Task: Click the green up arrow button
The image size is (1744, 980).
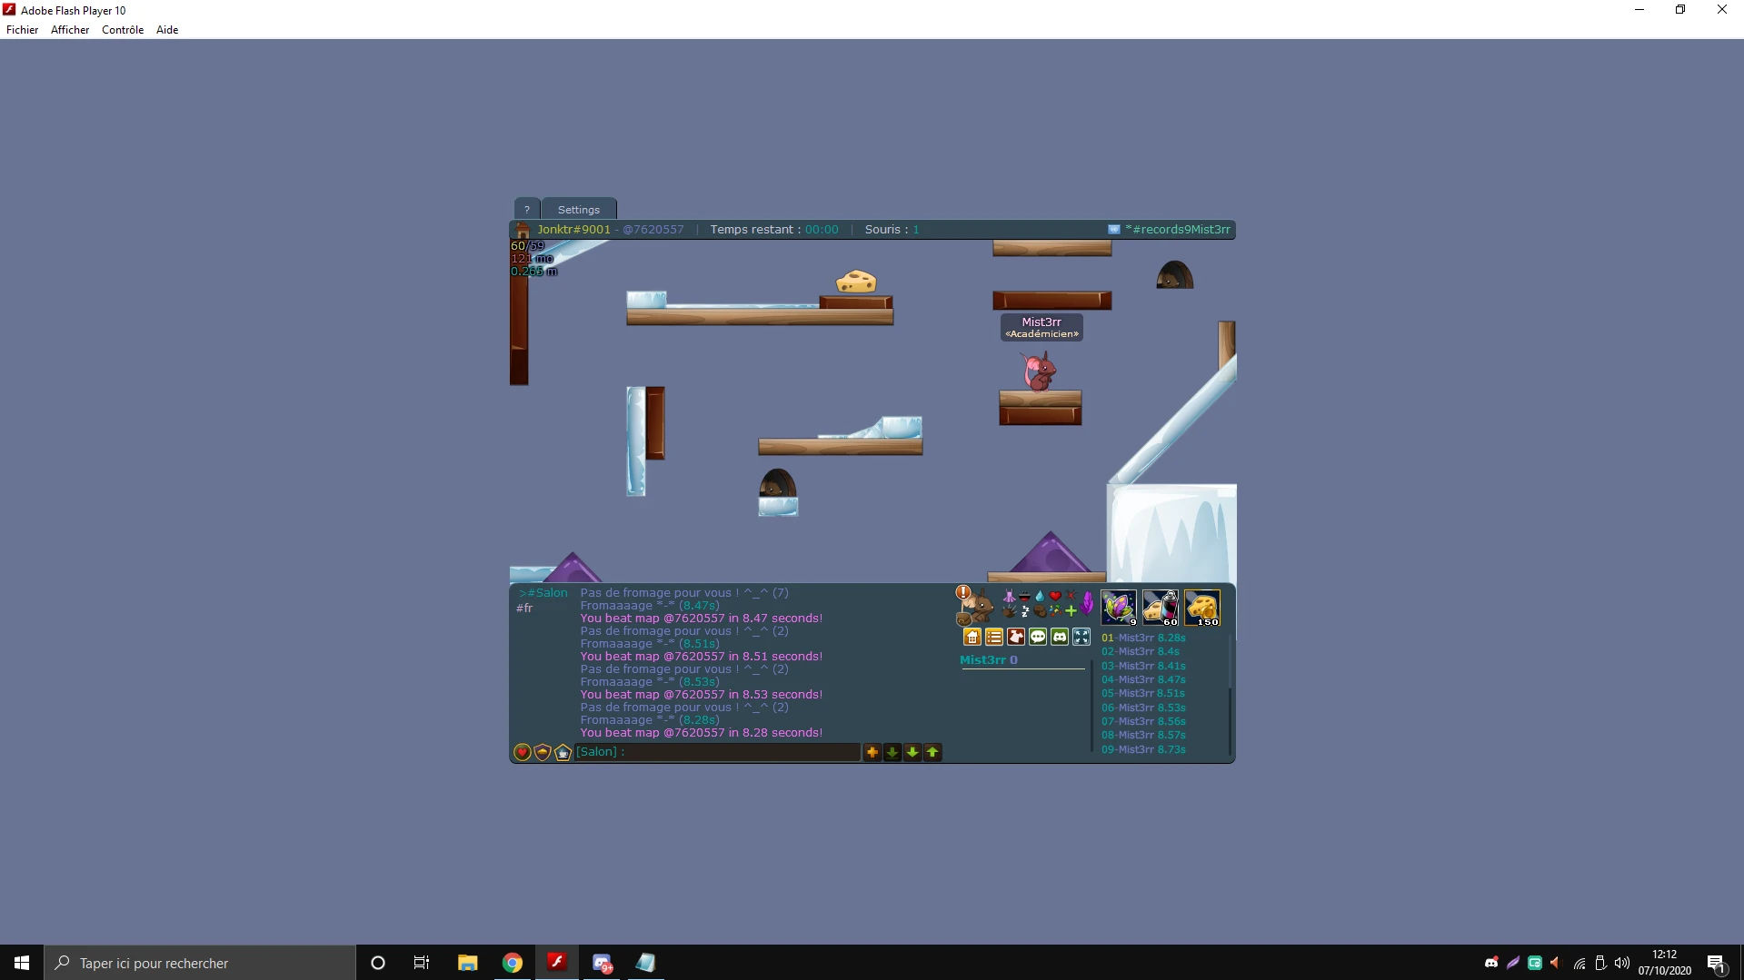Action: (932, 752)
